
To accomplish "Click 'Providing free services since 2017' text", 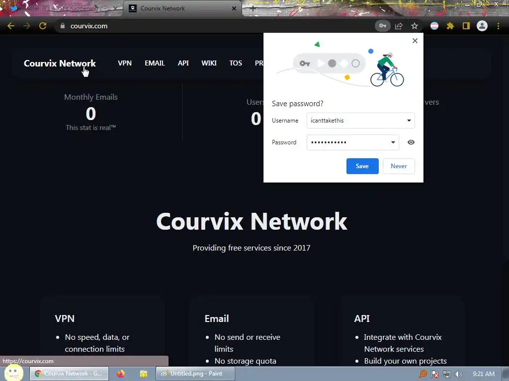I will coord(252,248).
